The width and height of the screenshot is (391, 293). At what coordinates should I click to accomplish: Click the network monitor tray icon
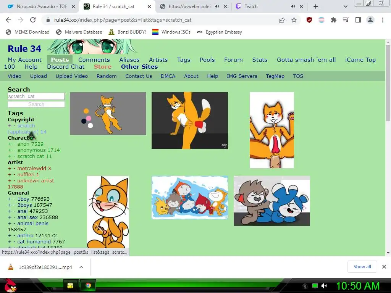click(x=315, y=286)
